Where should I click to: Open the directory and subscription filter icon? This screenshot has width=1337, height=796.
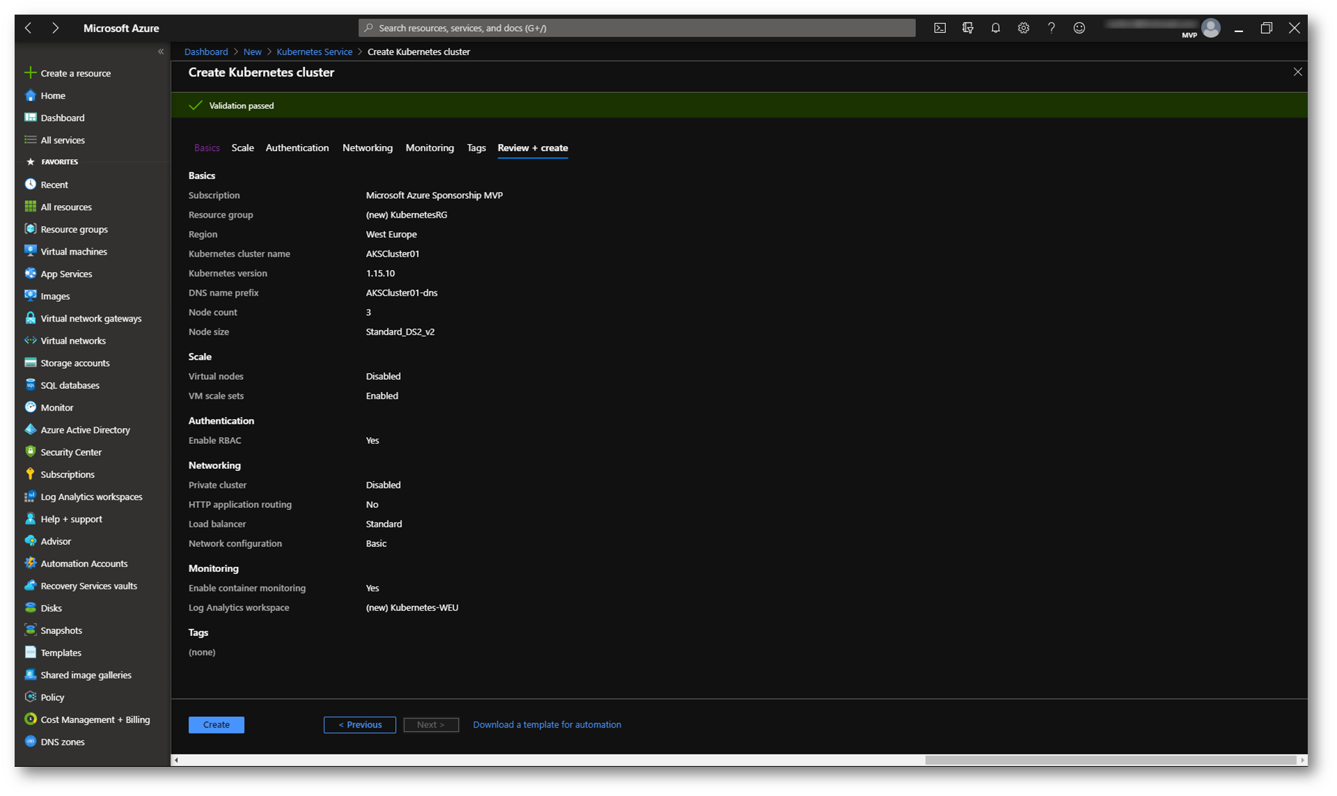[x=967, y=28]
